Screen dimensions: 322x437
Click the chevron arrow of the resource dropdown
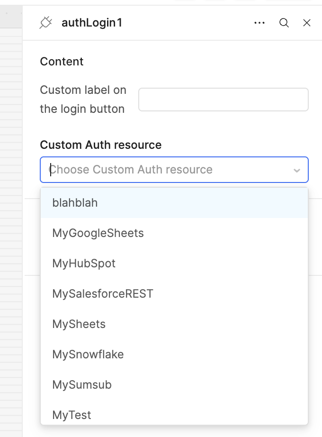click(297, 170)
